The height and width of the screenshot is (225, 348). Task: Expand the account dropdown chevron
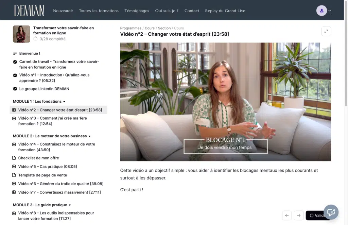tap(330, 11)
